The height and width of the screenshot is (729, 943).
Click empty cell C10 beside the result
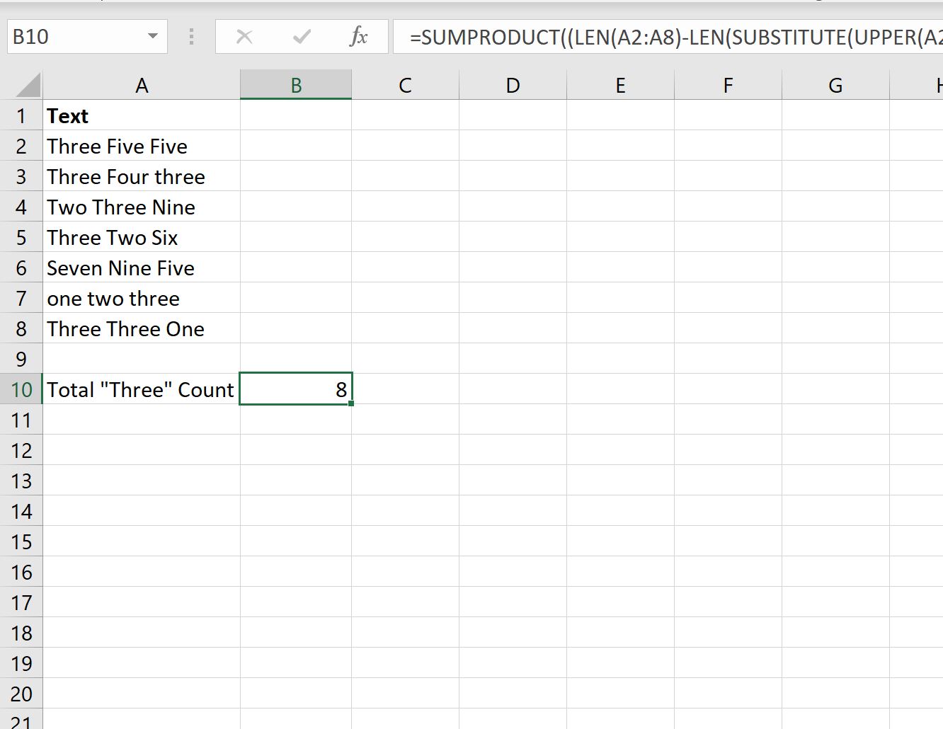pos(404,389)
